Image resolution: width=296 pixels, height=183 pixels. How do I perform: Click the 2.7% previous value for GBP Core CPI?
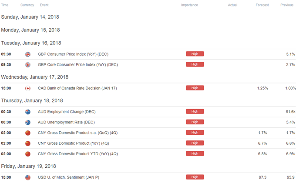290,65
